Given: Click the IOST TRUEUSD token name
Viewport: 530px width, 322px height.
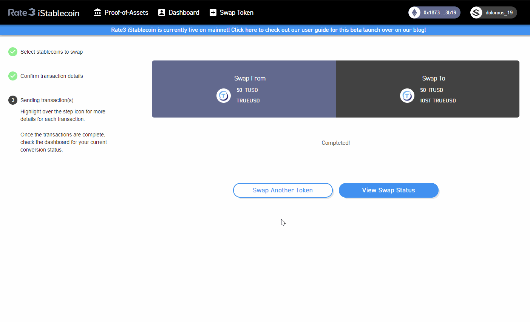Looking at the screenshot, I should (x=438, y=101).
